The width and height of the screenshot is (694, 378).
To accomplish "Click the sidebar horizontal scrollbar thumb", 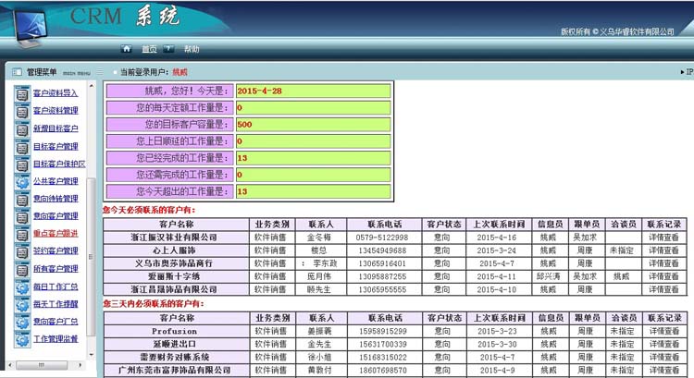I will point(42,365).
